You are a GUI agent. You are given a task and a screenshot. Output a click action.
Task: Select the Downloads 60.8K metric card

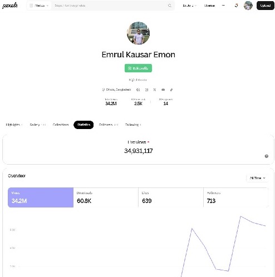106,197
